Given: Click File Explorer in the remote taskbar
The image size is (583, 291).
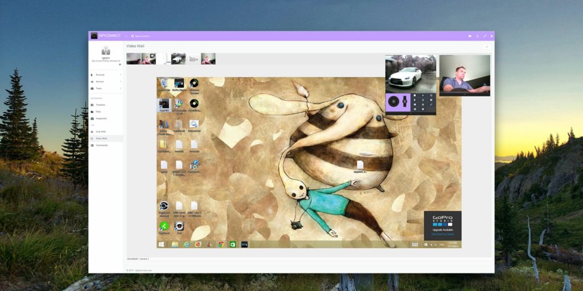Looking at the screenshot, I should [x=175, y=244].
